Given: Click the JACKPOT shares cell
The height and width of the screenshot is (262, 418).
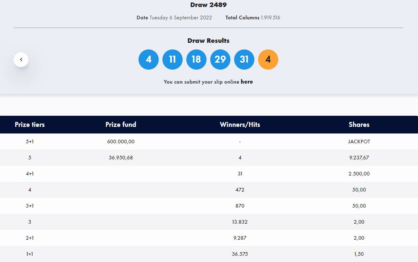Looking at the screenshot, I should coord(359,142).
